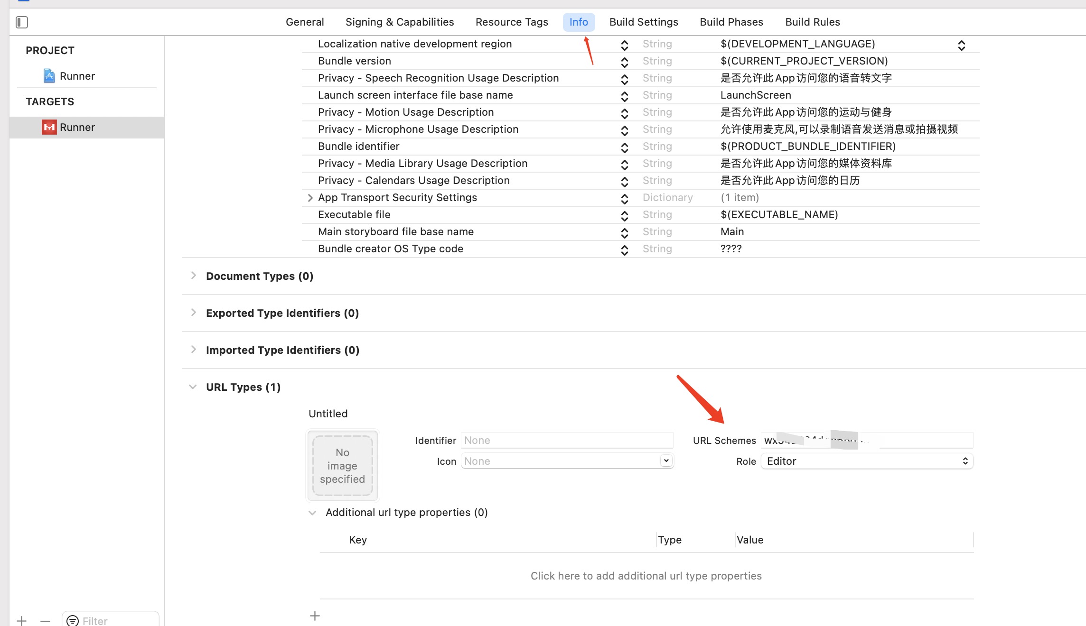Expand Document Types section
1086x626 pixels.
(x=193, y=276)
